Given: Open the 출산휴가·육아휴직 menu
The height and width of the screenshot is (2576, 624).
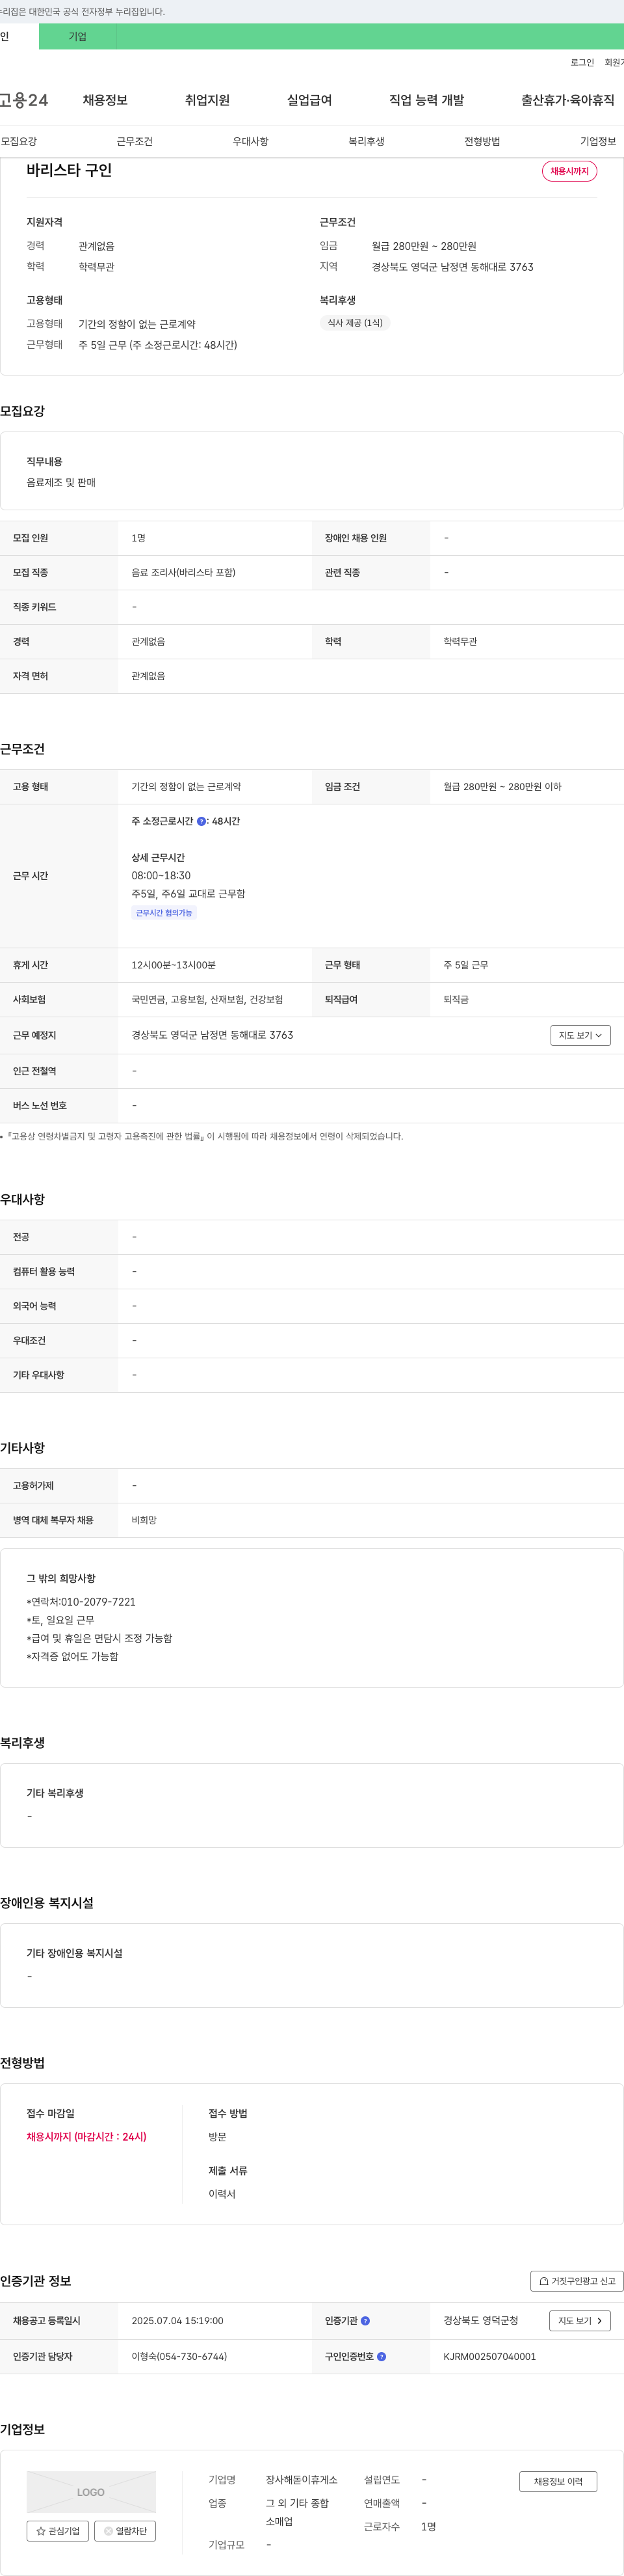Looking at the screenshot, I should coord(567,100).
